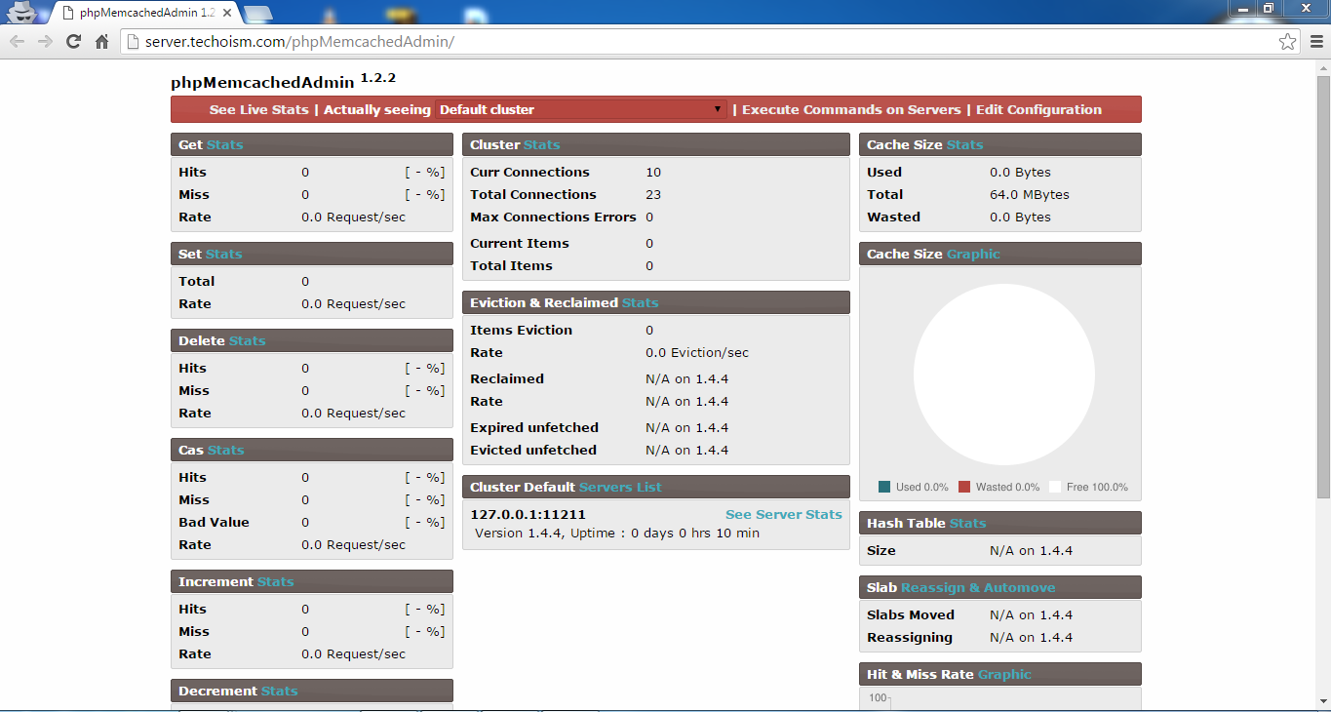Viewport: 1331px width, 712px height.
Task: Click the Cache Size Stats header
Action: [x=1000, y=144]
